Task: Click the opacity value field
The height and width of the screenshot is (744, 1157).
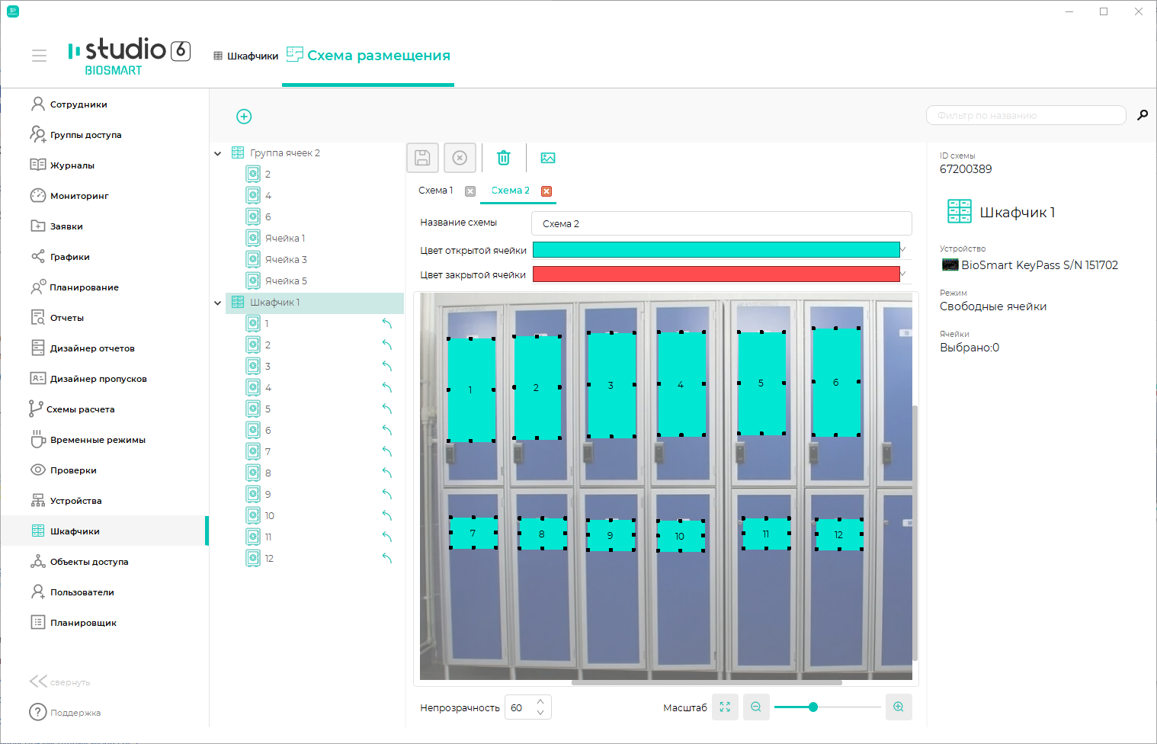Action: 520,707
